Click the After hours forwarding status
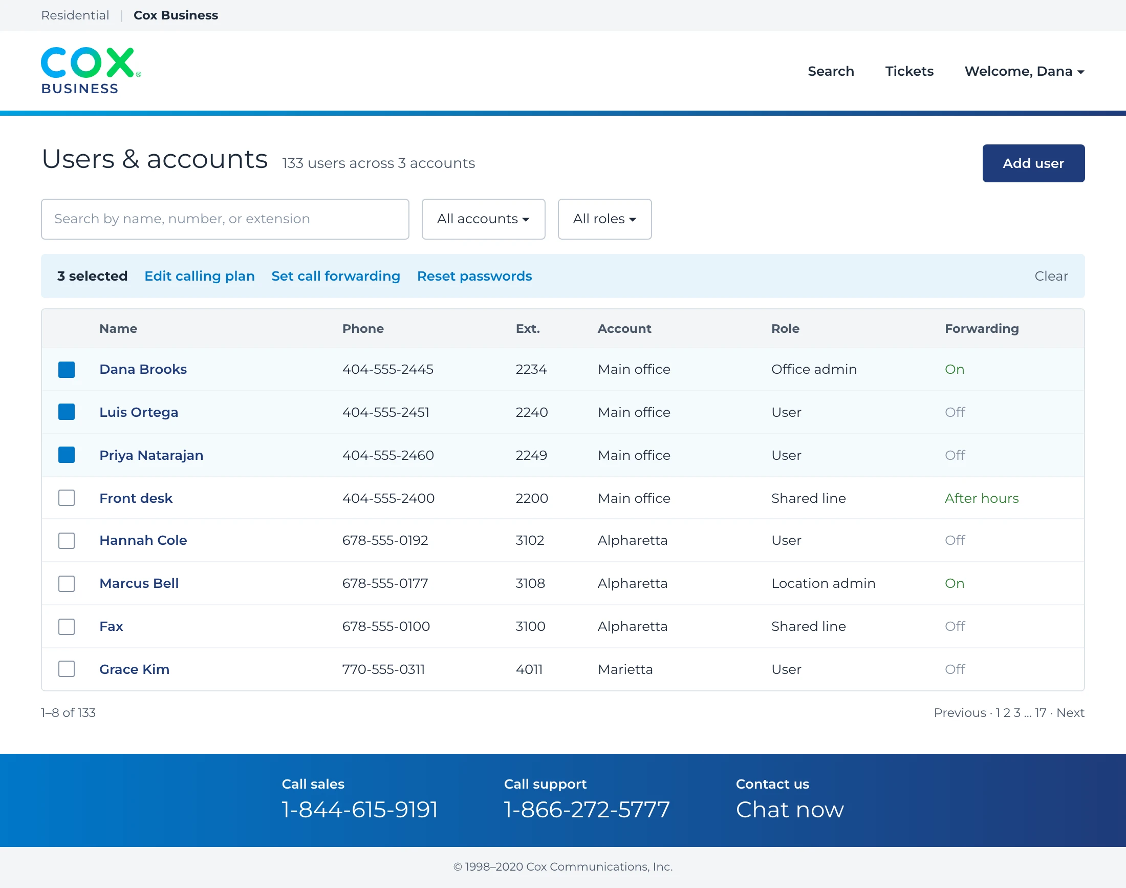Viewport: 1126px width, 888px height. pyautogui.click(x=981, y=498)
